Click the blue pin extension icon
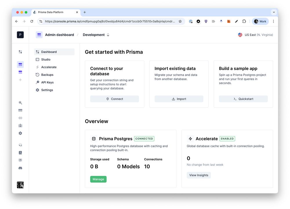This screenshot has width=290, height=209. click(x=221, y=21)
